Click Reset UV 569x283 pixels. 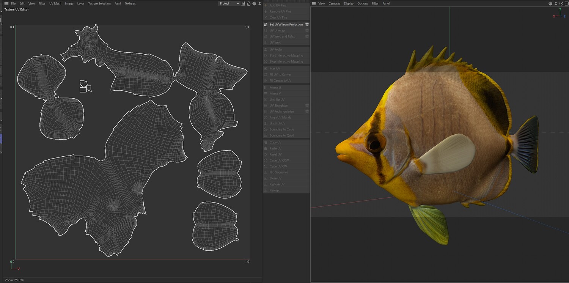point(286,154)
